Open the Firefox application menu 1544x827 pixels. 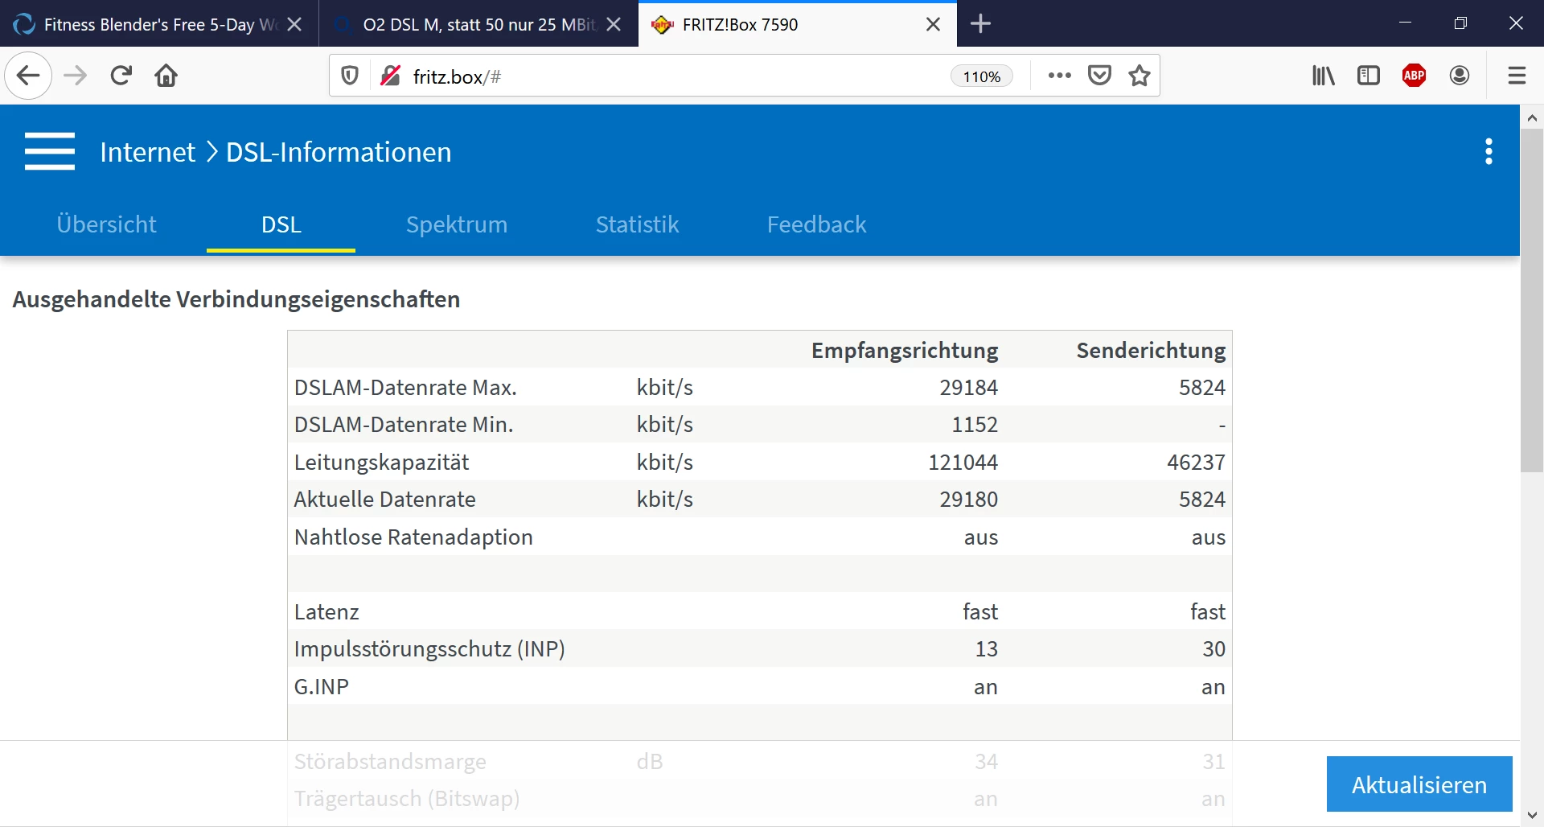coord(1517,76)
